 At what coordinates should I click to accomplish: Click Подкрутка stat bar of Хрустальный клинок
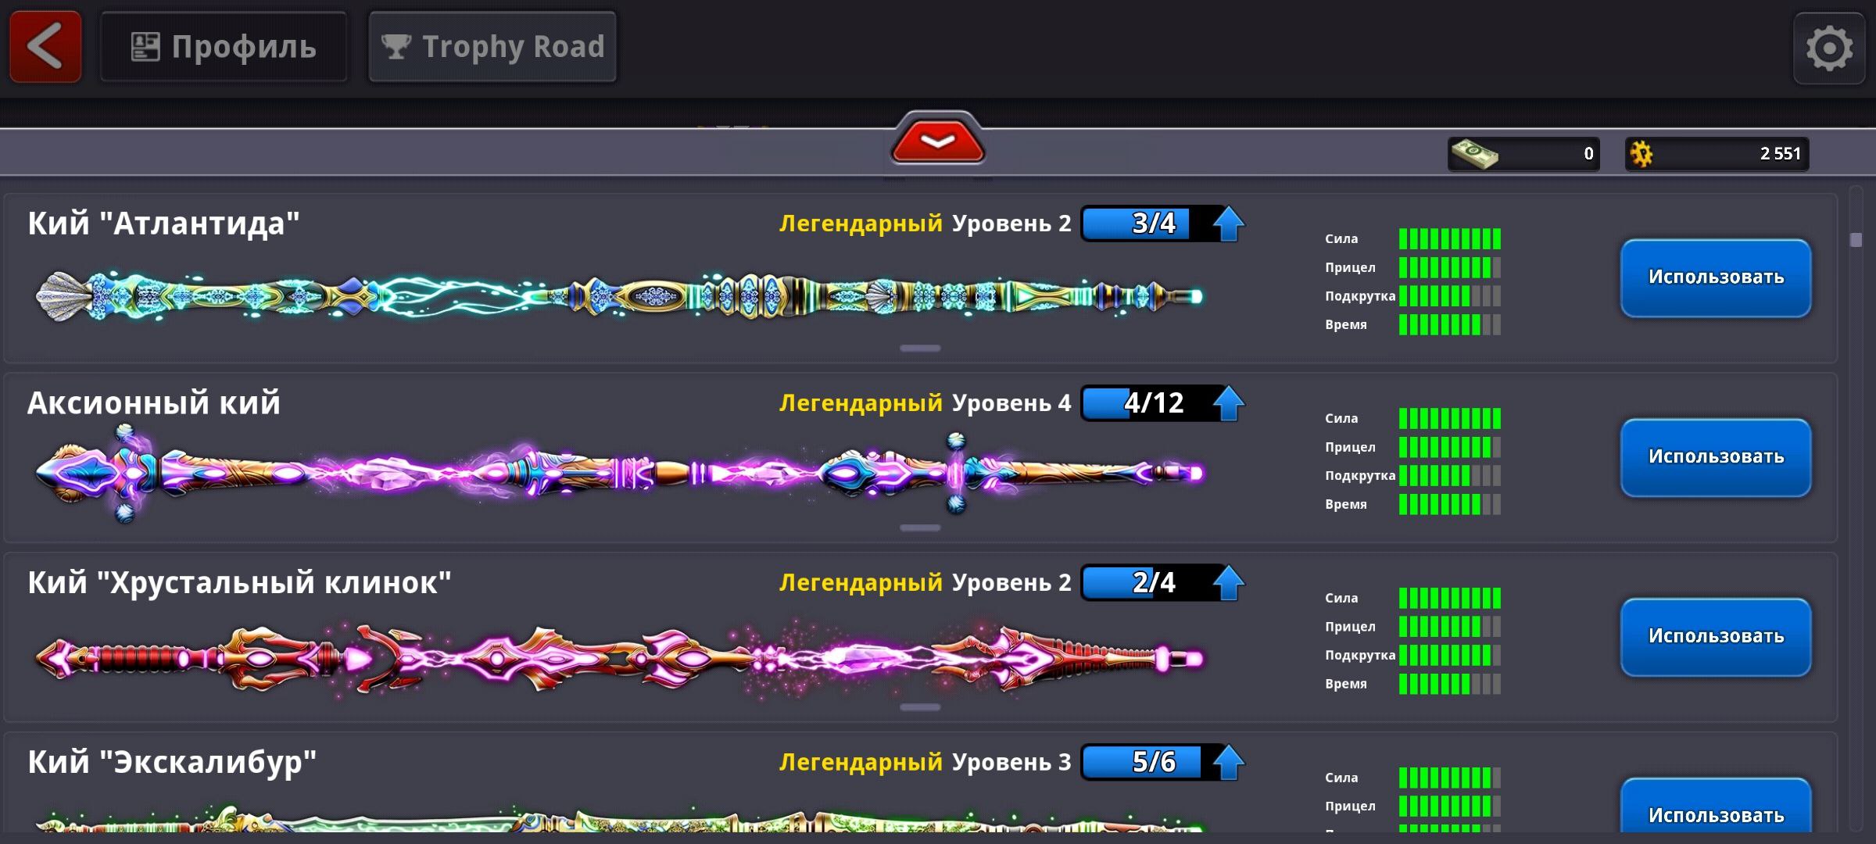[1450, 656]
